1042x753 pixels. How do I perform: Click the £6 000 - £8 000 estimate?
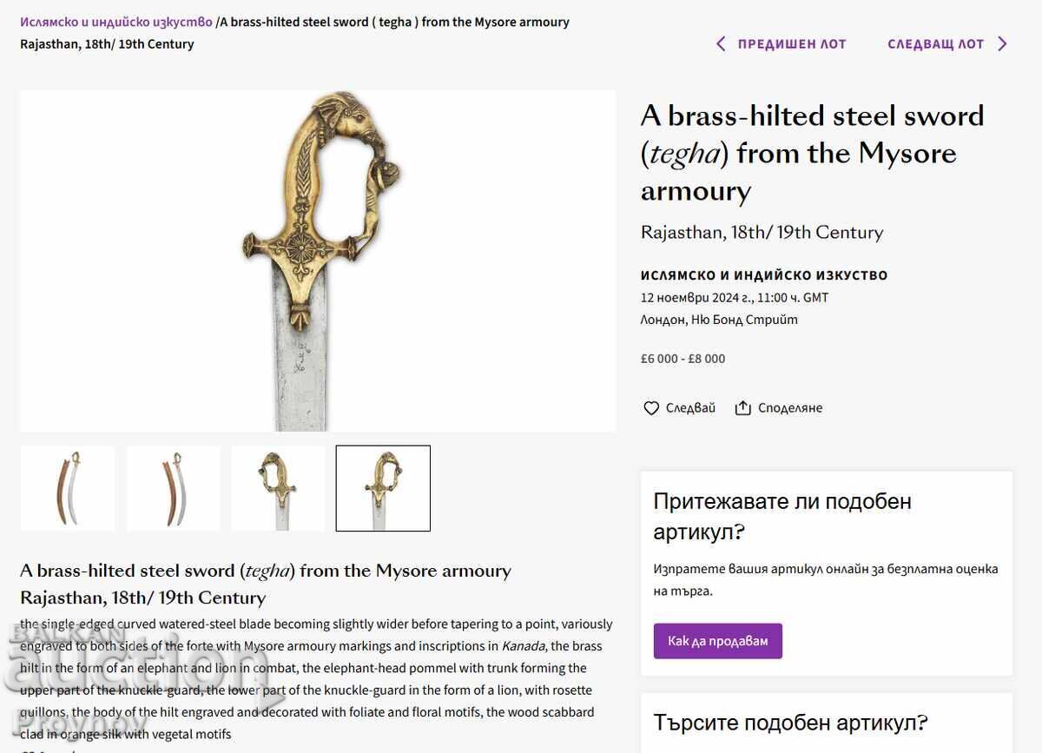[683, 359]
